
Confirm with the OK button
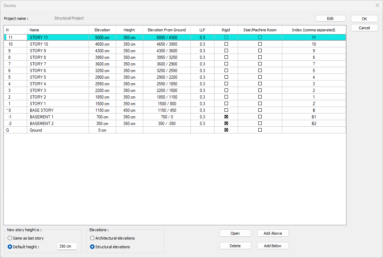click(x=364, y=19)
